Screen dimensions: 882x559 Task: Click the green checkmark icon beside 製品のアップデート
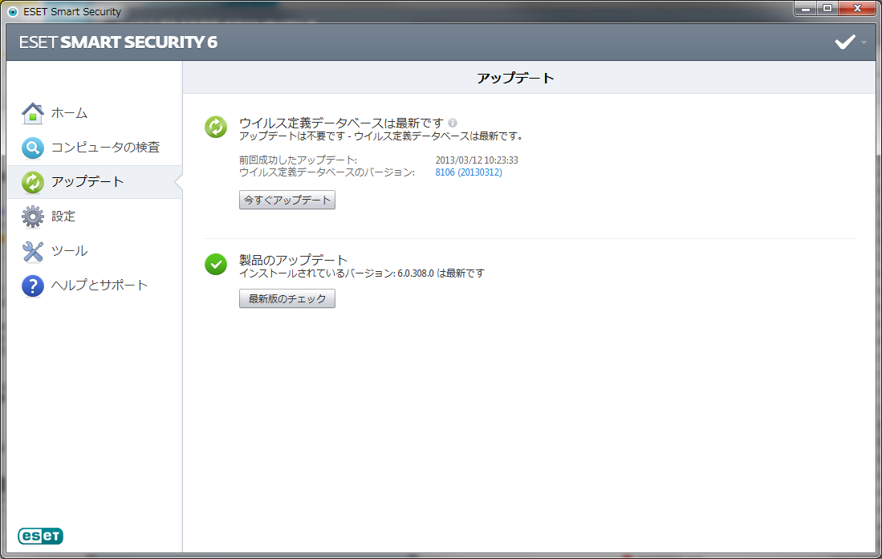[x=215, y=264]
